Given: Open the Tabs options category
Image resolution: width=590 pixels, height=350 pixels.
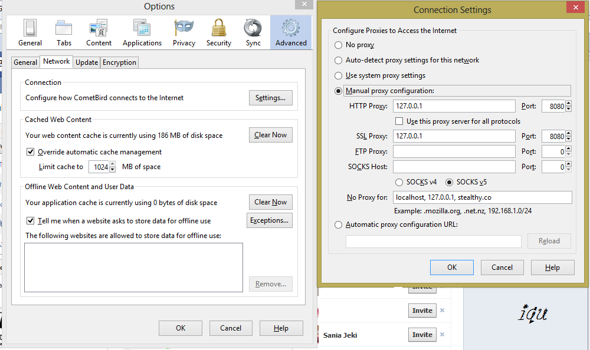Looking at the screenshot, I should tap(64, 33).
